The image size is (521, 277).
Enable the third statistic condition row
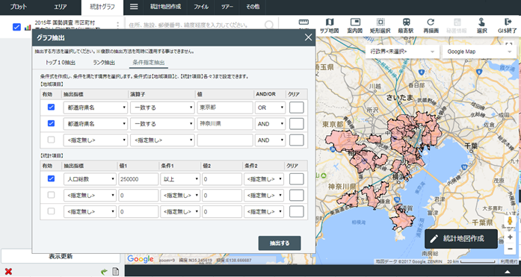(x=51, y=211)
